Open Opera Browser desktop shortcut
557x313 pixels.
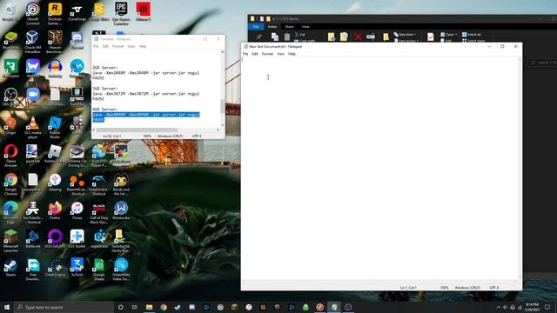pyautogui.click(x=10, y=156)
